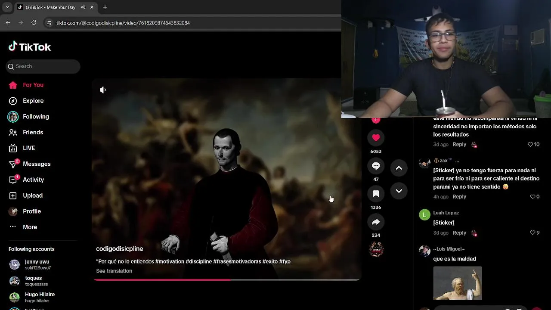Image resolution: width=551 pixels, height=310 pixels.
Task: Share the video with arrow icon
Action: click(x=376, y=222)
